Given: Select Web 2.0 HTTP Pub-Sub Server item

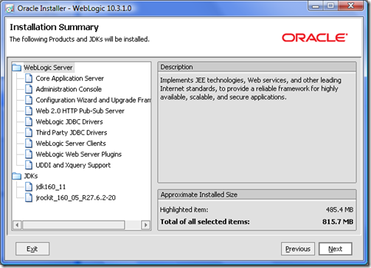Looking at the screenshot, I should pyautogui.click(x=80, y=110).
